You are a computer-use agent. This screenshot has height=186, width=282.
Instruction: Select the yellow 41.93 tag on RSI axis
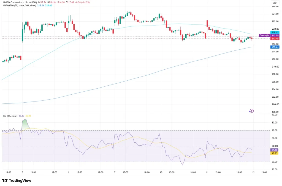(x=275, y=153)
